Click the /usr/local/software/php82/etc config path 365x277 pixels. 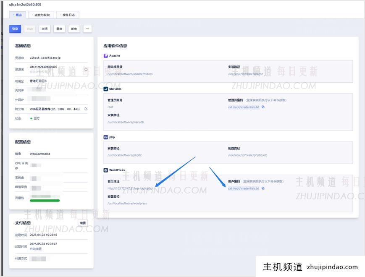247,155
